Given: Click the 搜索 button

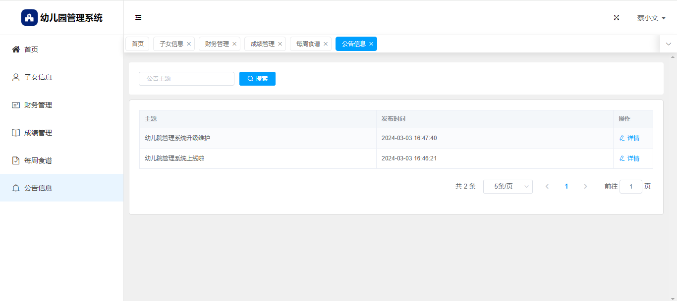Looking at the screenshot, I should click(257, 79).
